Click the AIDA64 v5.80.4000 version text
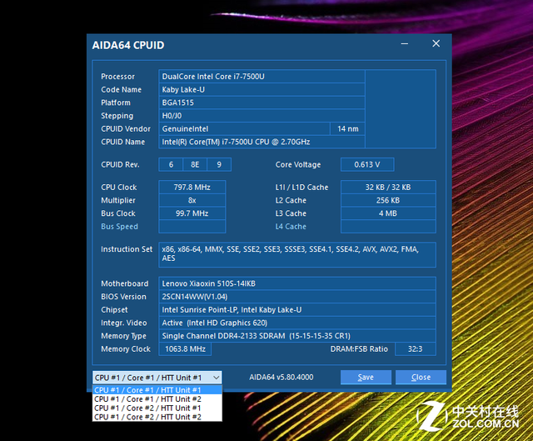The image size is (533, 441). [x=281, y=377]
